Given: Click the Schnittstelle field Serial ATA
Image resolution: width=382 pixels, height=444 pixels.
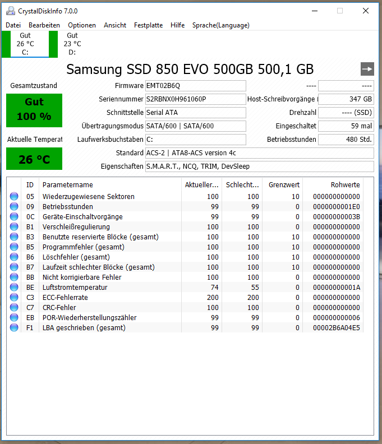Looking at the screenshot, I should tap(196, 113).
